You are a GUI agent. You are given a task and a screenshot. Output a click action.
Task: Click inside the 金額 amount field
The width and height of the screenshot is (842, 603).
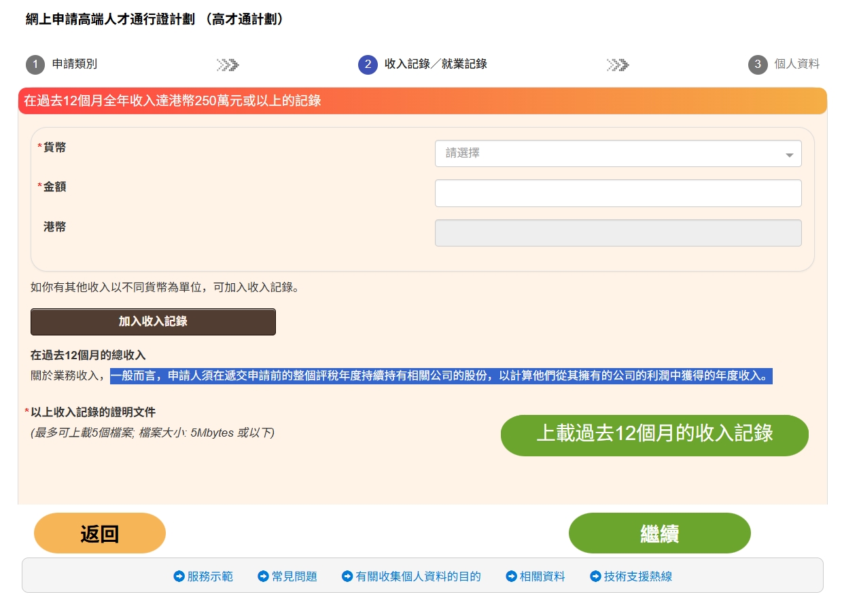(x=617, y=193)
